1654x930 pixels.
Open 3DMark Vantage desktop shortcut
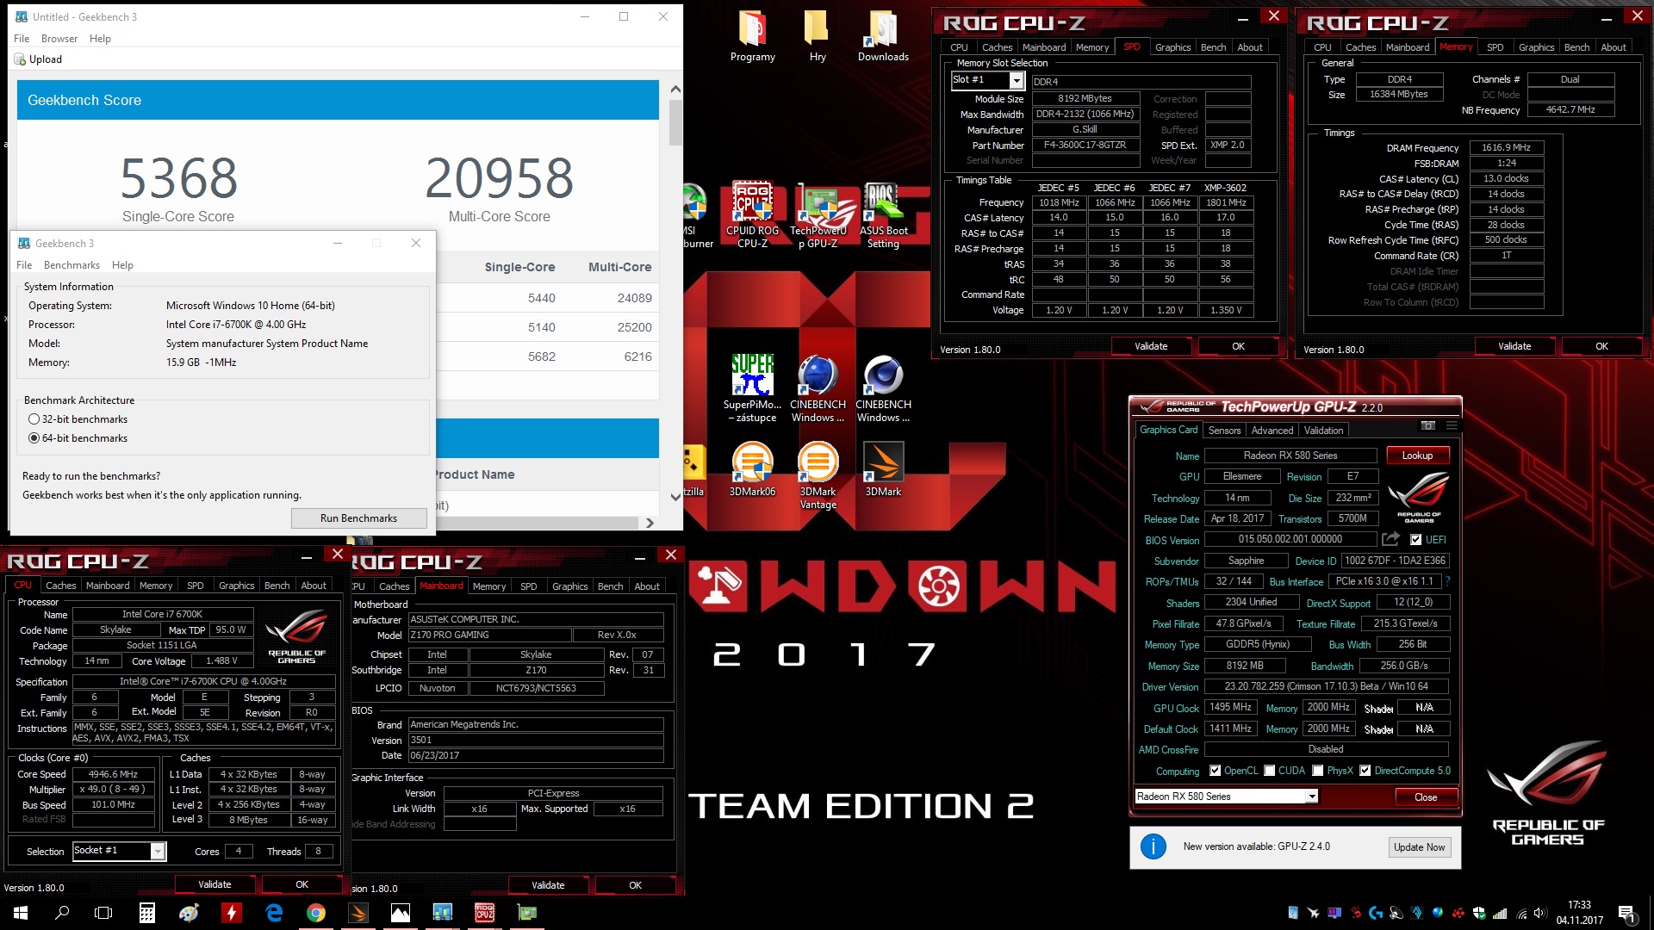click(818, 475)
